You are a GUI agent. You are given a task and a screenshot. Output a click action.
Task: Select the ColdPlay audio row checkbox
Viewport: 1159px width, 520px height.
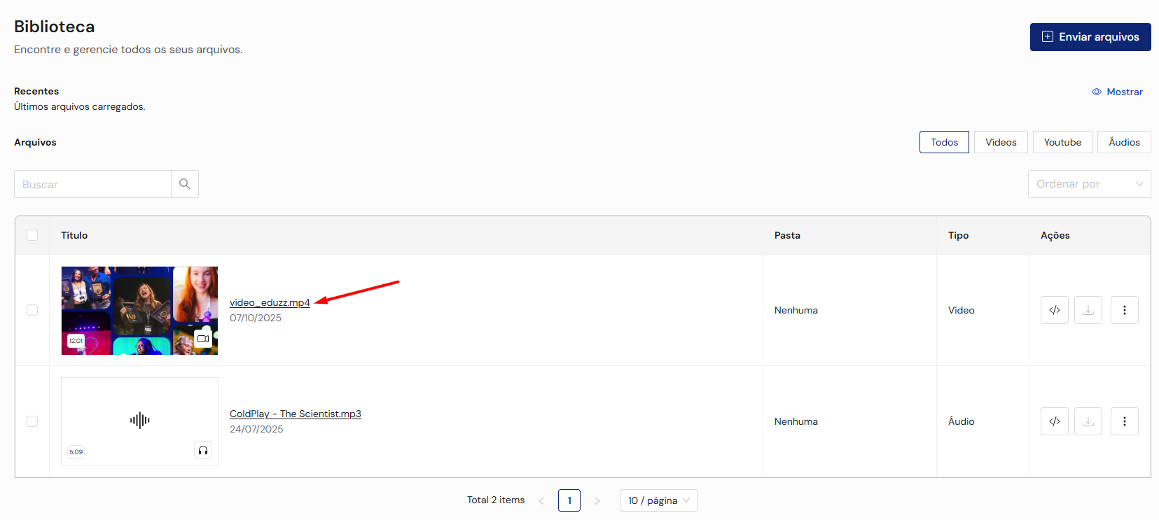click(32, 421)
